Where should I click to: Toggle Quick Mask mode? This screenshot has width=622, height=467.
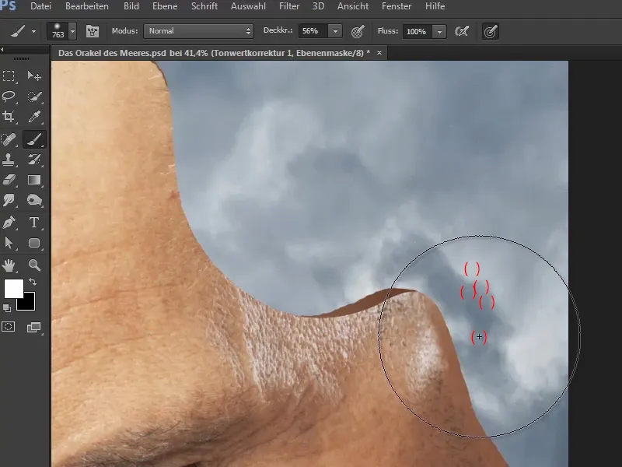coord(9,327)
